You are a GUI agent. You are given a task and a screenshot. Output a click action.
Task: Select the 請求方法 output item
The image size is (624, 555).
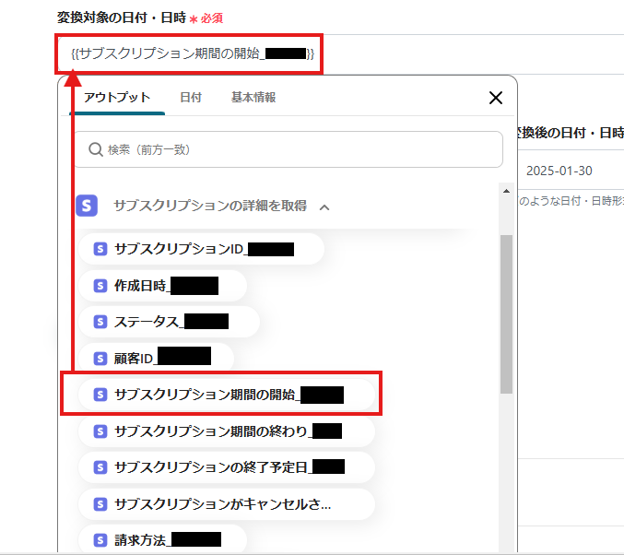[x=163, y=540]
